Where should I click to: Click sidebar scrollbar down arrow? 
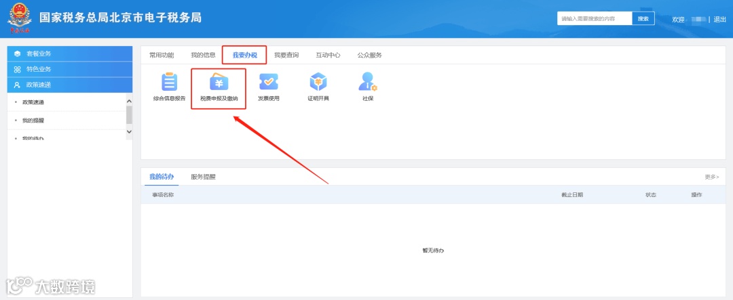130,132
